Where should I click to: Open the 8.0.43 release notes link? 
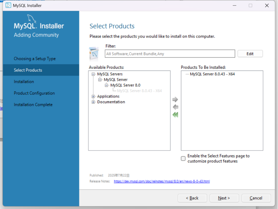162,181
